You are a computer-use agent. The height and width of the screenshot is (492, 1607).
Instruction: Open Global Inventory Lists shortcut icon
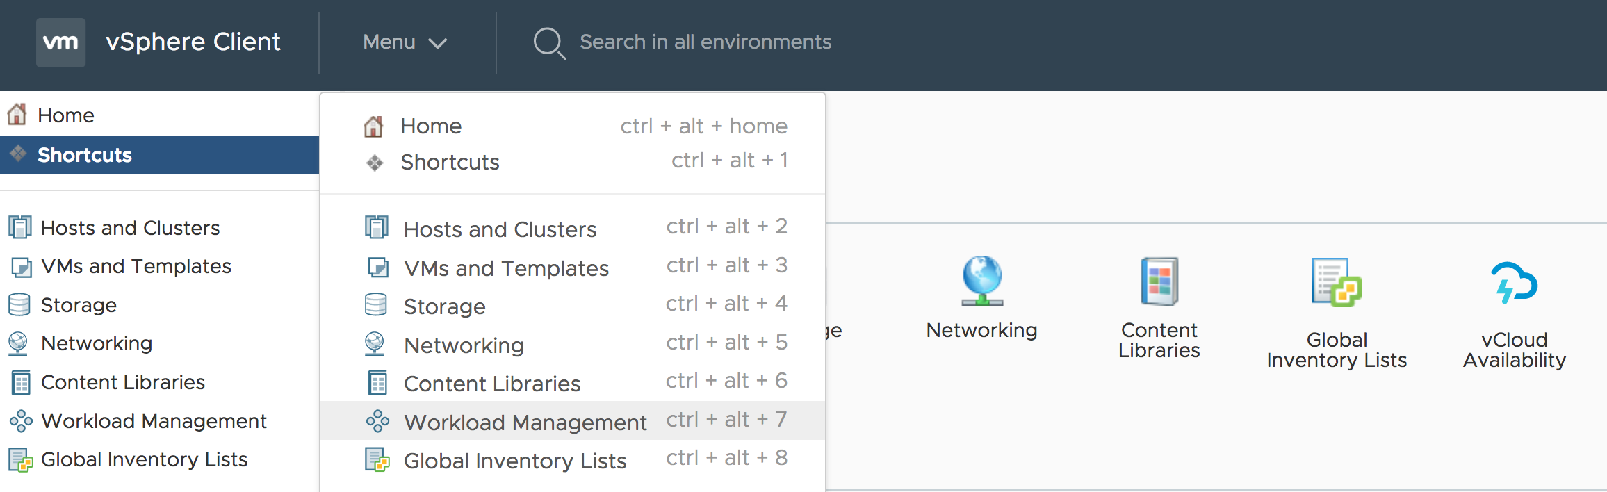1336,282
